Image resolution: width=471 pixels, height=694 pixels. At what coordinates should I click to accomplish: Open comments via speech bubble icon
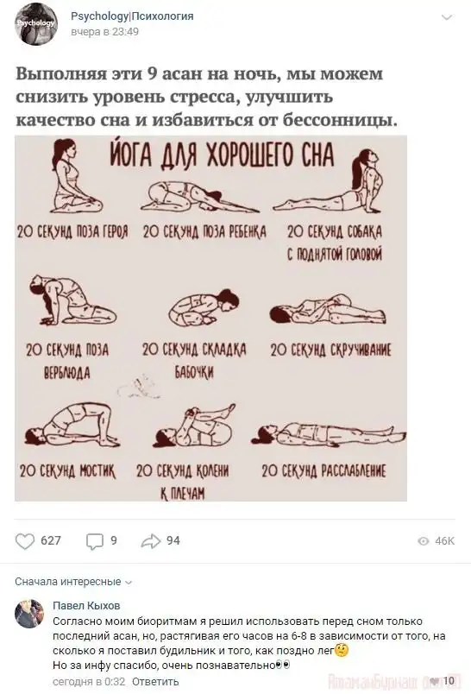click(94, 541)
